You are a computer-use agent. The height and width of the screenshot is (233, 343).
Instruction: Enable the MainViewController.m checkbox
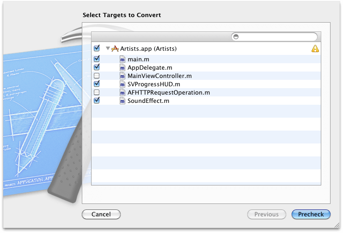click(97, 76)
